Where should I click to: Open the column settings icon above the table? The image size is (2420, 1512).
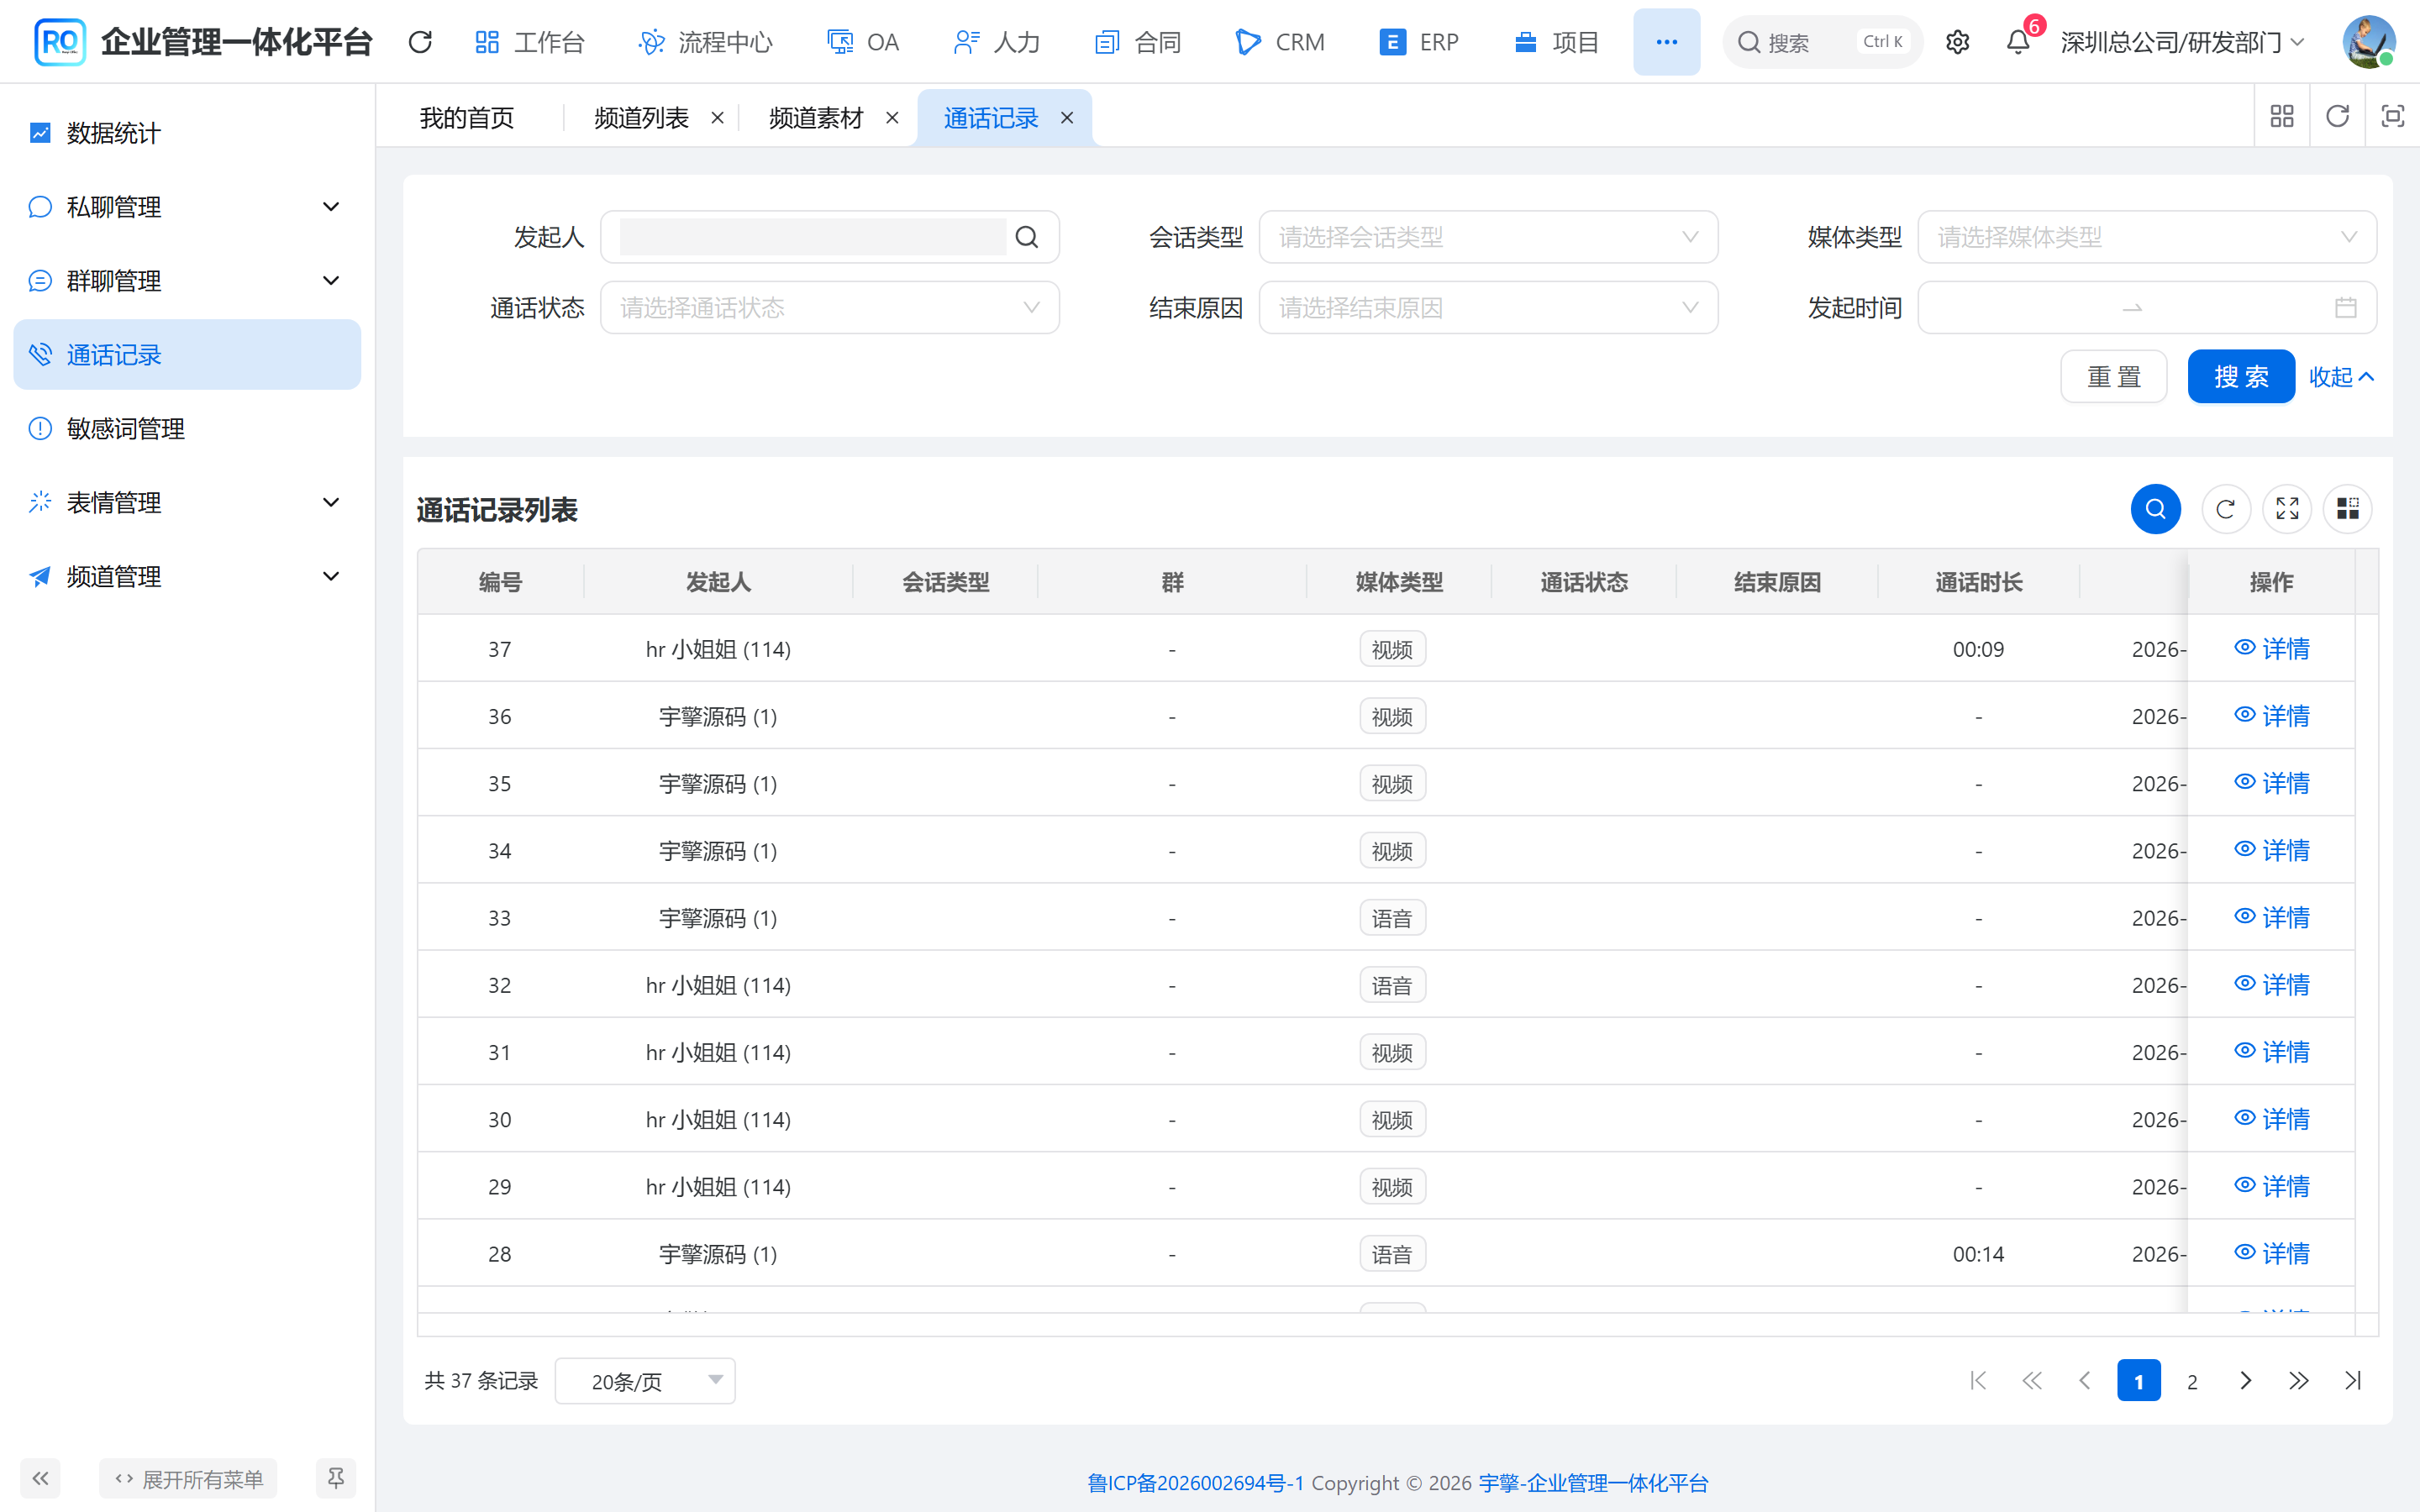(2348, 509)
